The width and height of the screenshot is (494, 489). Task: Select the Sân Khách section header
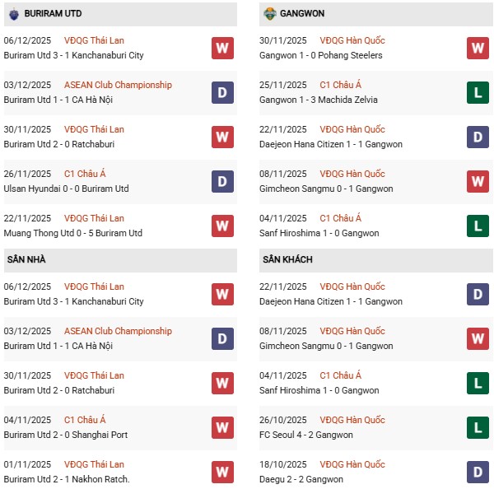[289, 260]
